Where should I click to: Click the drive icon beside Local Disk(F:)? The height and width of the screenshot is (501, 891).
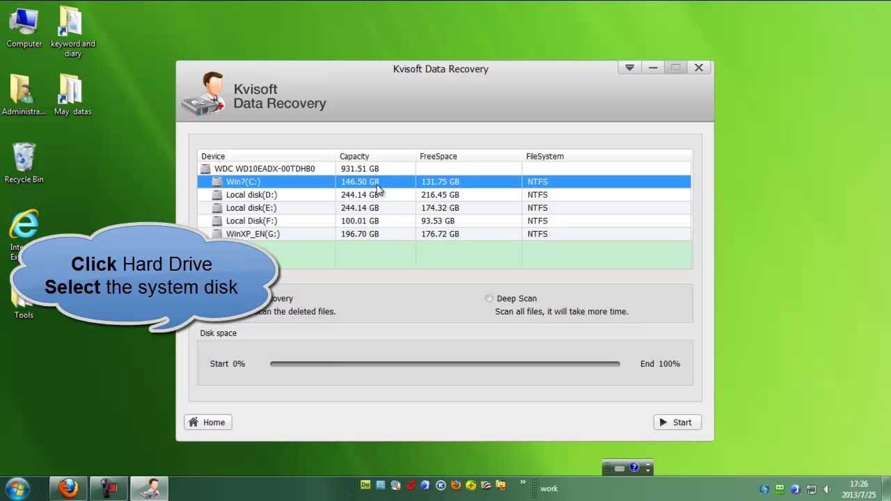[x=218, y=221]
